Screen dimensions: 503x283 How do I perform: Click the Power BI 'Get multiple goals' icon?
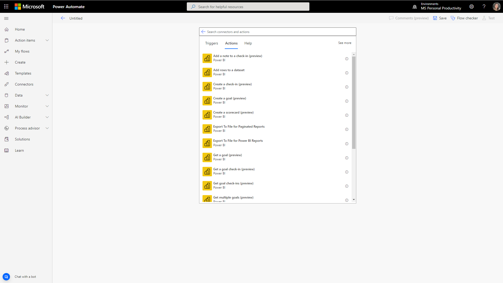(207, 198)
